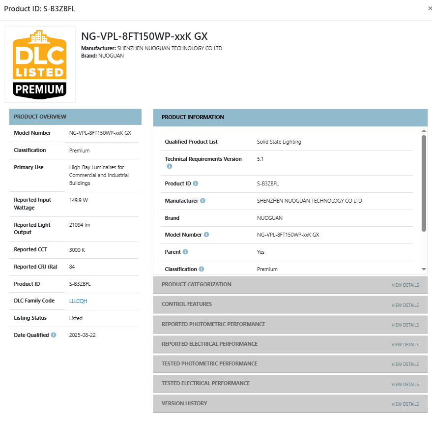Expand the Version History section header
432x423 pixels.
click(290, 404)
